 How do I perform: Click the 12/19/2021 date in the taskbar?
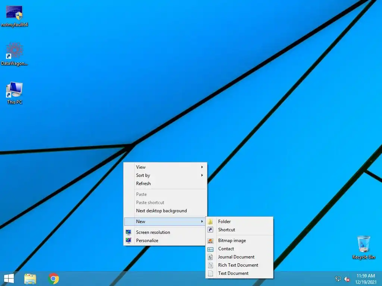click(366, 282)
